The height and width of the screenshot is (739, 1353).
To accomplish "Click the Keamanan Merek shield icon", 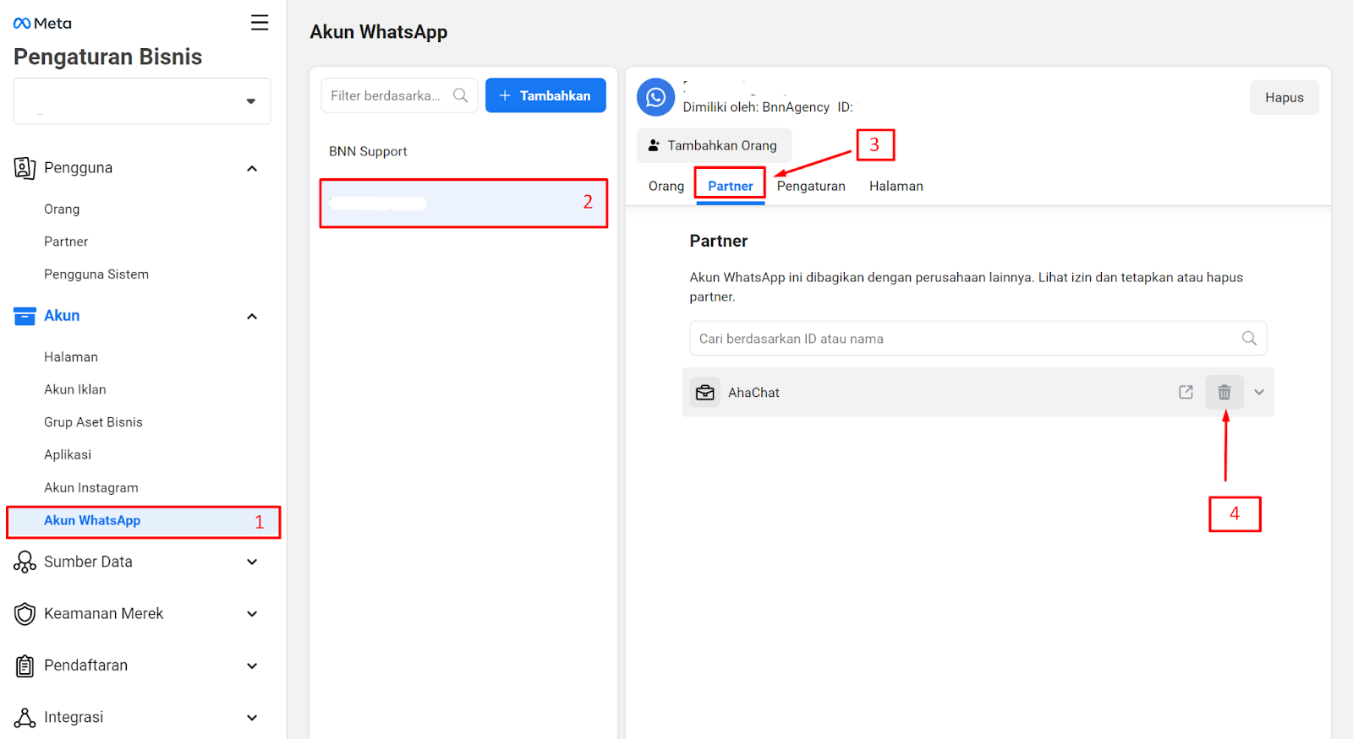I will (25, 614).
